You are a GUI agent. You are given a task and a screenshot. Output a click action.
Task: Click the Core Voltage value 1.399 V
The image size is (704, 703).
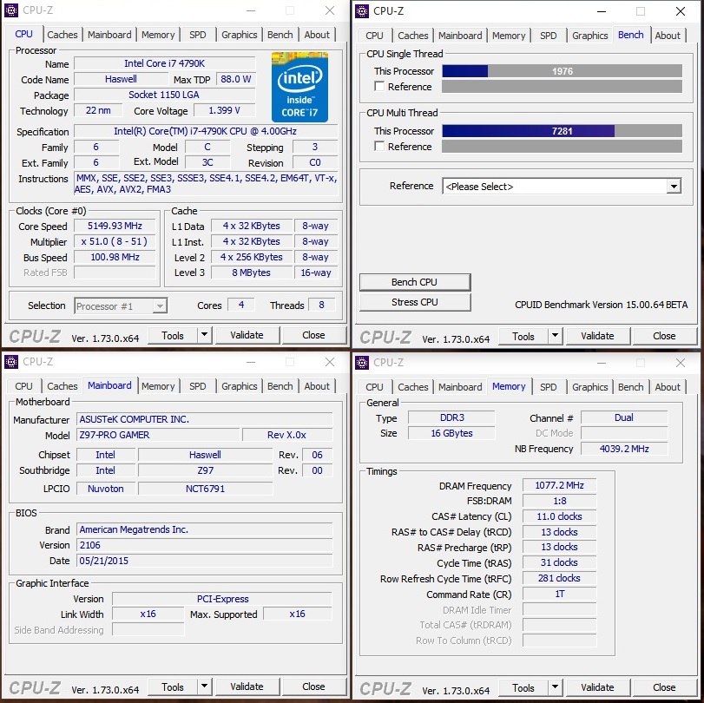click(x=225, y=110)
